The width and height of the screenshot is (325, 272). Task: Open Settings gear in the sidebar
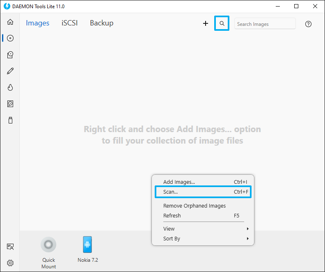pos(10,263)
